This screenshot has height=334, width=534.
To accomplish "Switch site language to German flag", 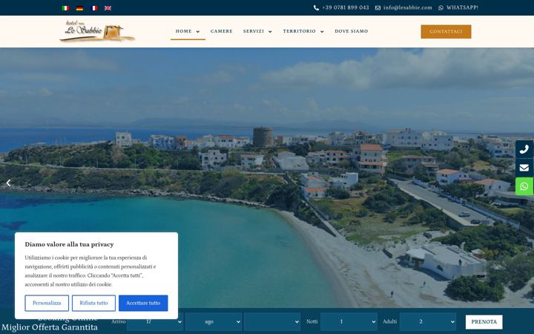I will click(x=79, y=8).
